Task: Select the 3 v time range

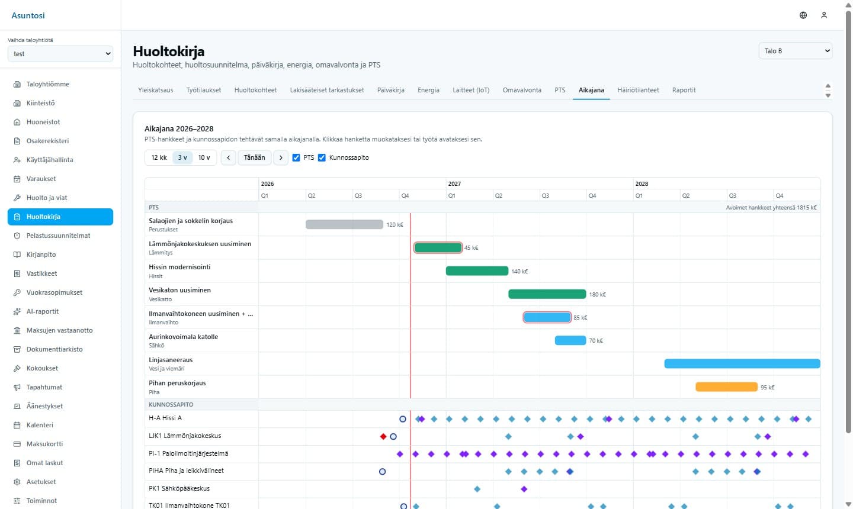Action: click(182, 157)
